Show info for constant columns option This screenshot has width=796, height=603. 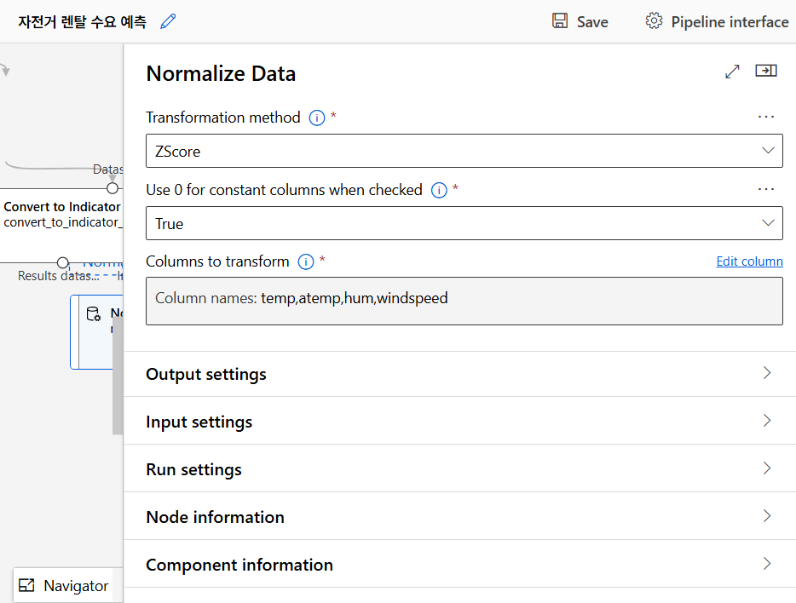click(439, 191)
